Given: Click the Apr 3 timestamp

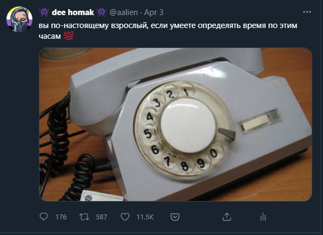Looking at the screenshot, I should pyautogui.click(x=154, y=12).
